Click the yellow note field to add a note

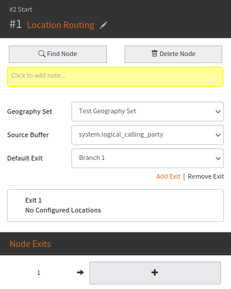(115, 76)
